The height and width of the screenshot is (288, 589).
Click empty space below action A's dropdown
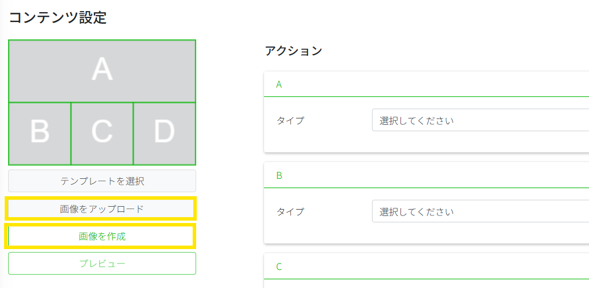[x=426, y=142]
